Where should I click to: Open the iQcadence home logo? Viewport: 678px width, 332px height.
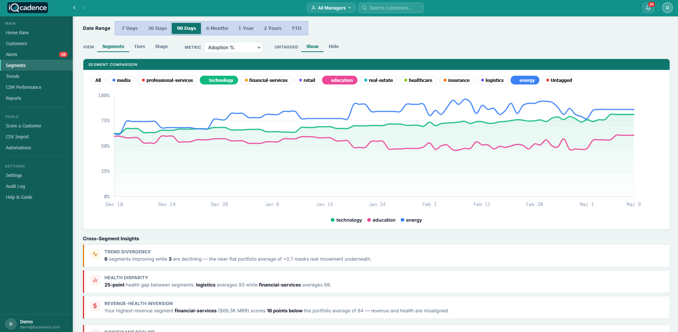pyautogui.click(x=27, y=7)
